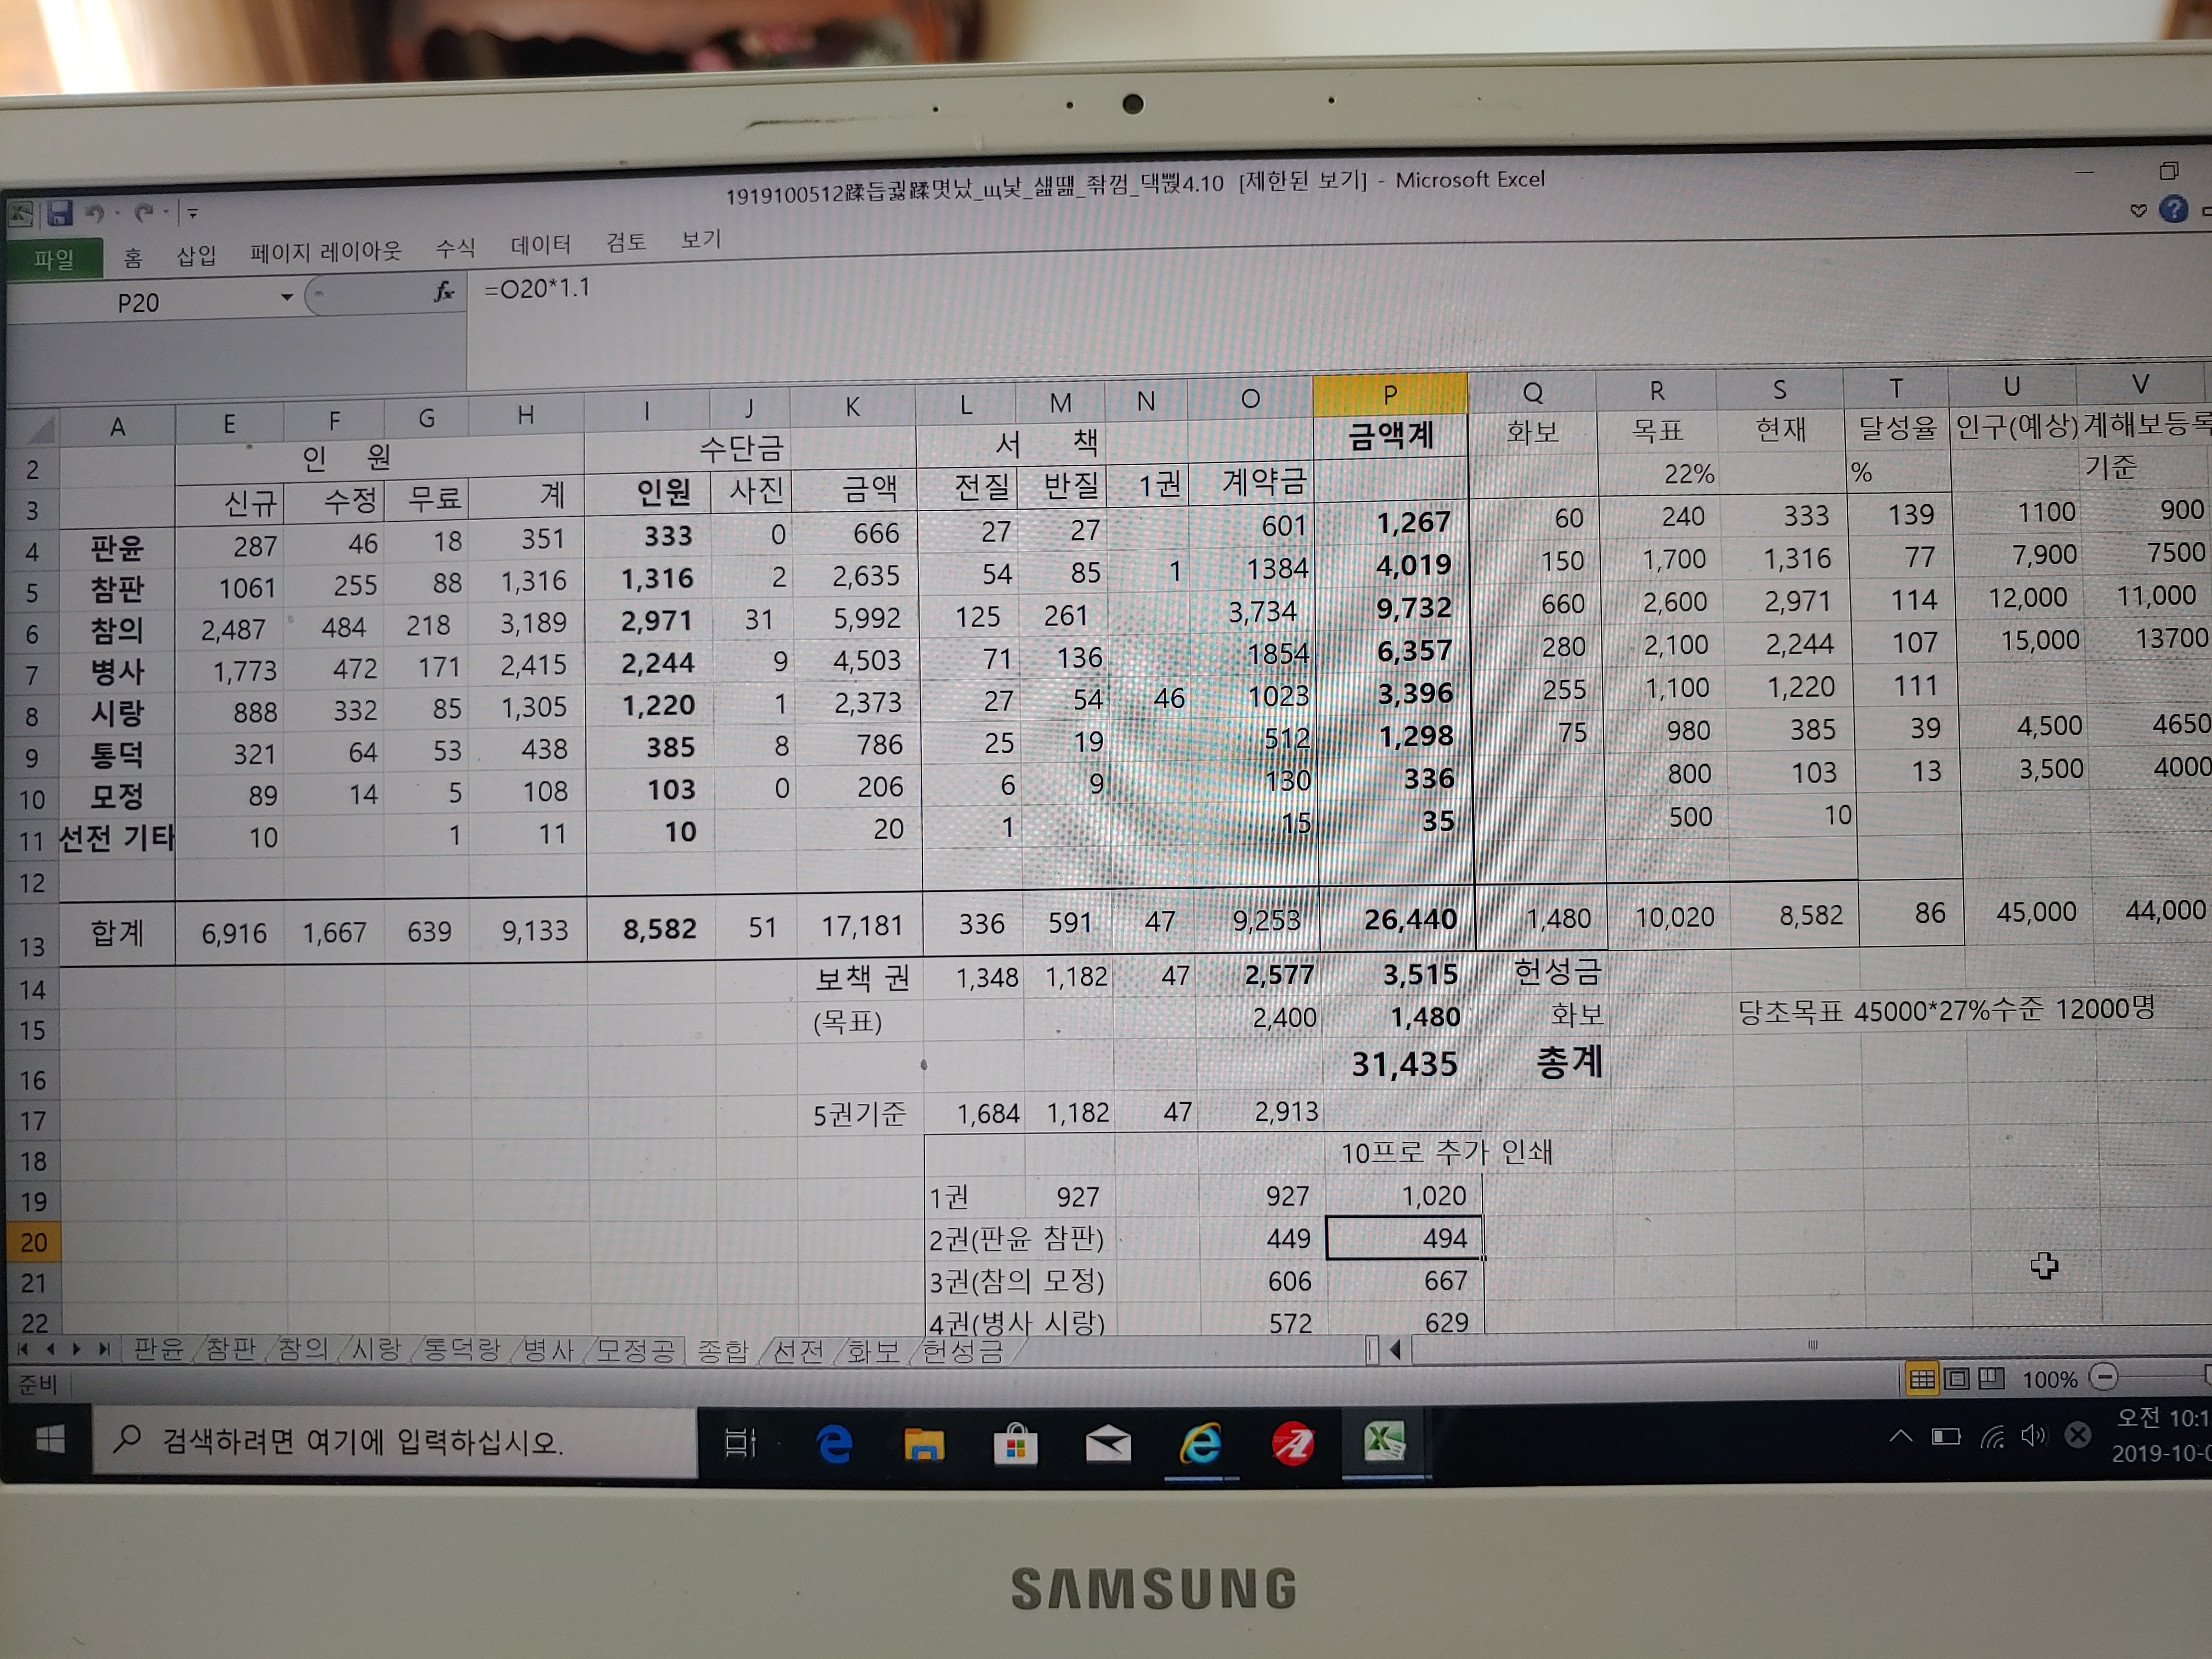This screenshot has width=2212, height=1659.
Task: Click the Help question mark icon
Action: (2172, 210)
